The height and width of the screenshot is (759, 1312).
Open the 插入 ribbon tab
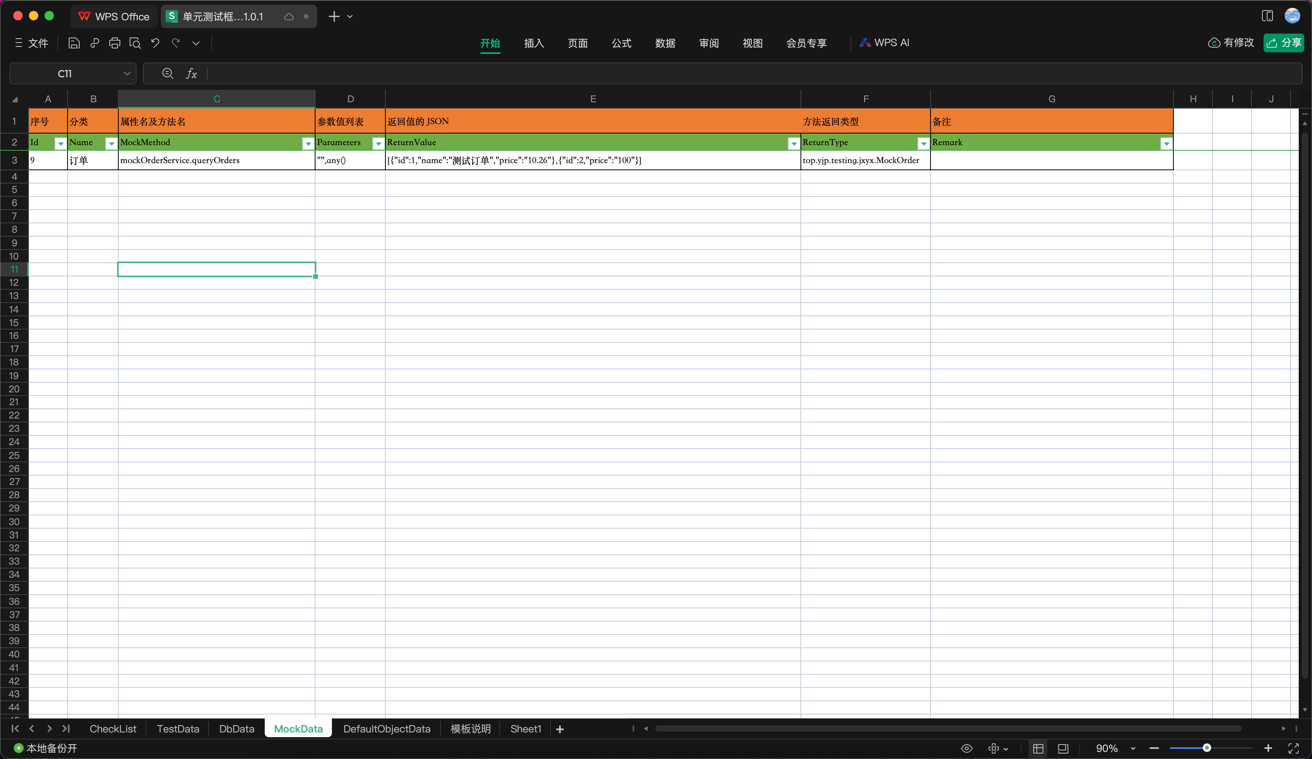pyautogui.click(x=534, y=43)
